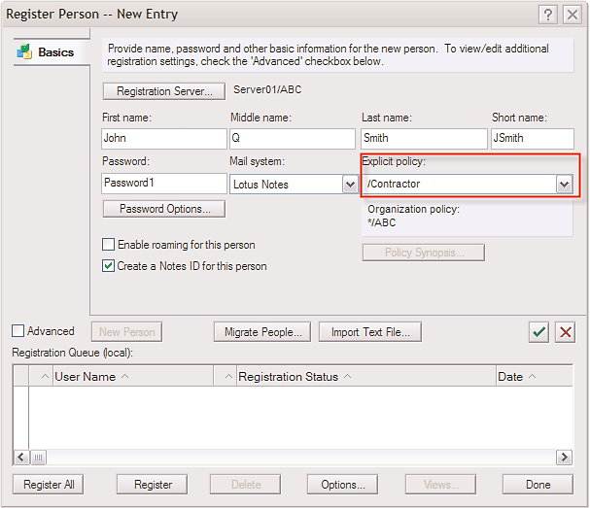The image size is (590, 508).
Task: Click the /Contractor explicit policy combo box
Action: tap(468, 184)
